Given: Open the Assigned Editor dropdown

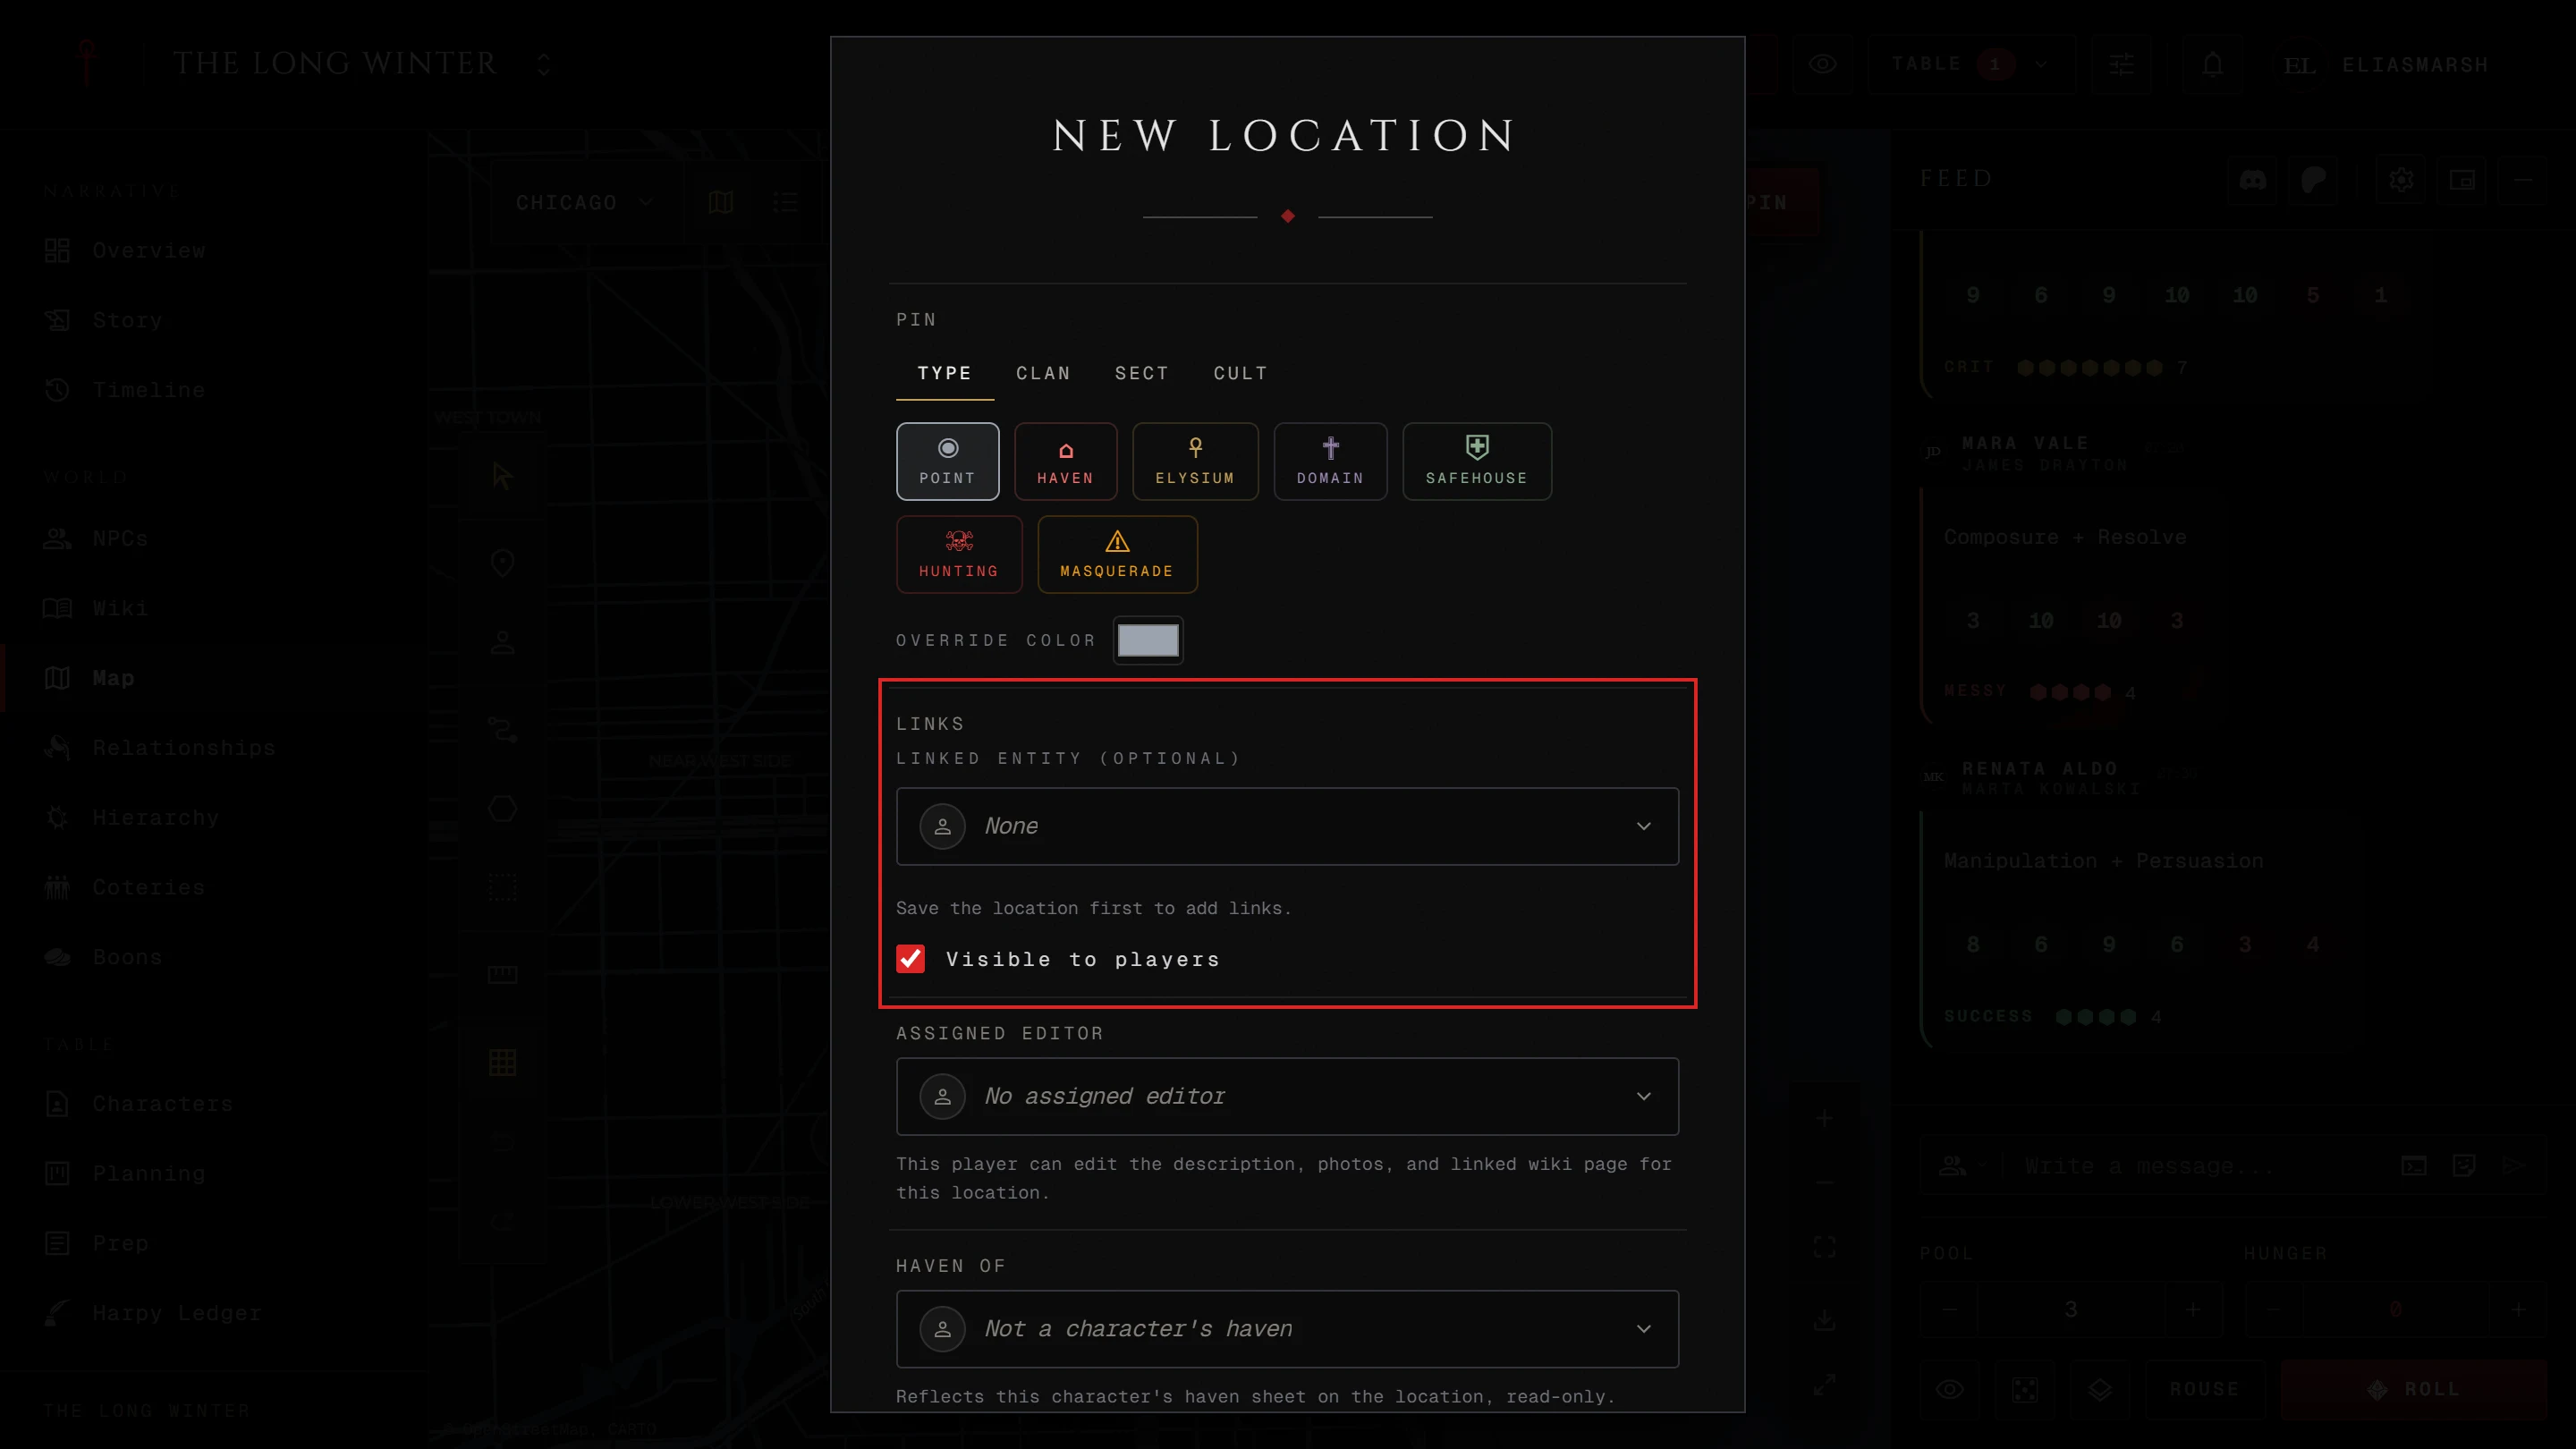Looking at the screenshot, I should pos(1287,1096).
